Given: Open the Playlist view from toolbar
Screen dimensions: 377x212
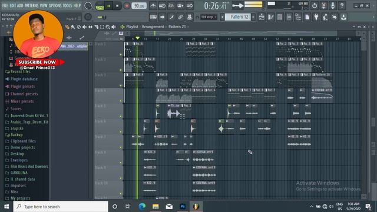Looking at the screenshot, I should click(x=262, y=17).
